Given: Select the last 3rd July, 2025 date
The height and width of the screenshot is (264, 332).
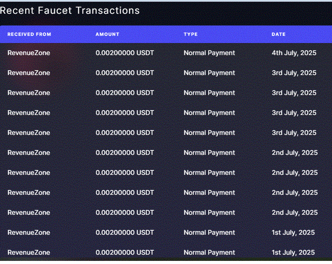Looking at the screenshot, I should (294, 133).
